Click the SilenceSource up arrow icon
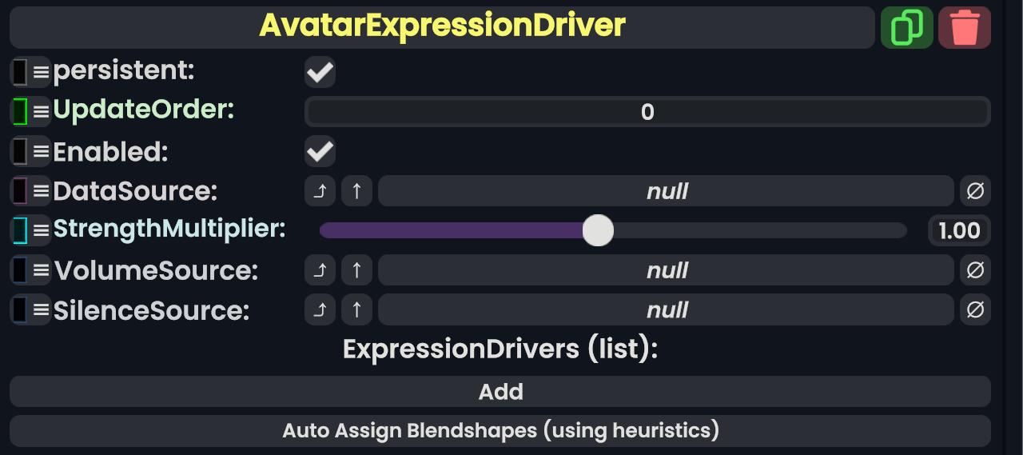The height and width of the screenshot is (455, 1023). pyautogui.click(x=356, y=309)
